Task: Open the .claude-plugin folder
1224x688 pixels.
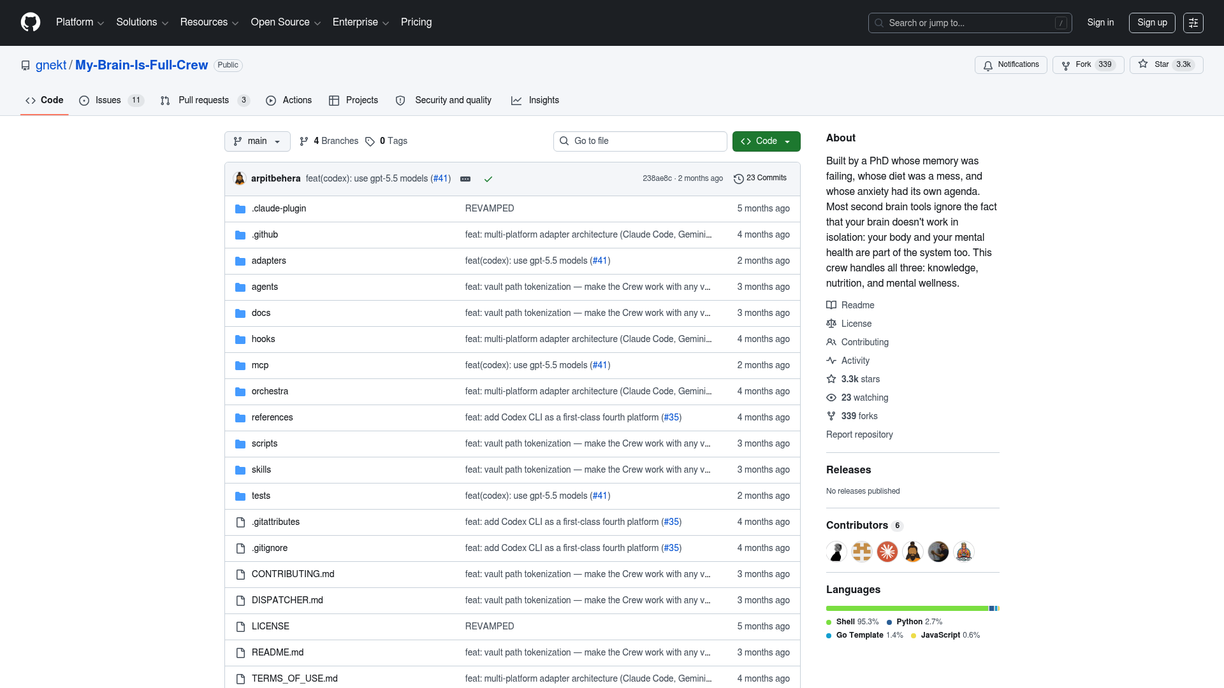Action: (x=279, y=208)
